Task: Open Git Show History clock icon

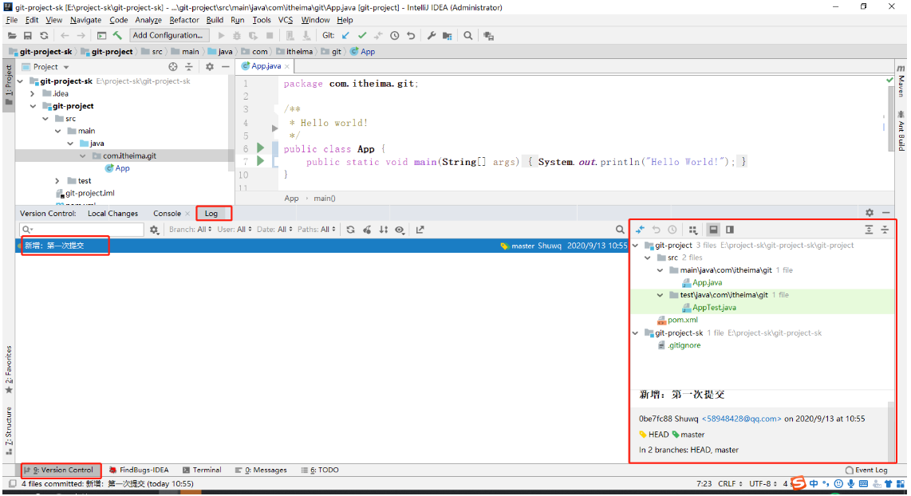Action: click(395, 35)
